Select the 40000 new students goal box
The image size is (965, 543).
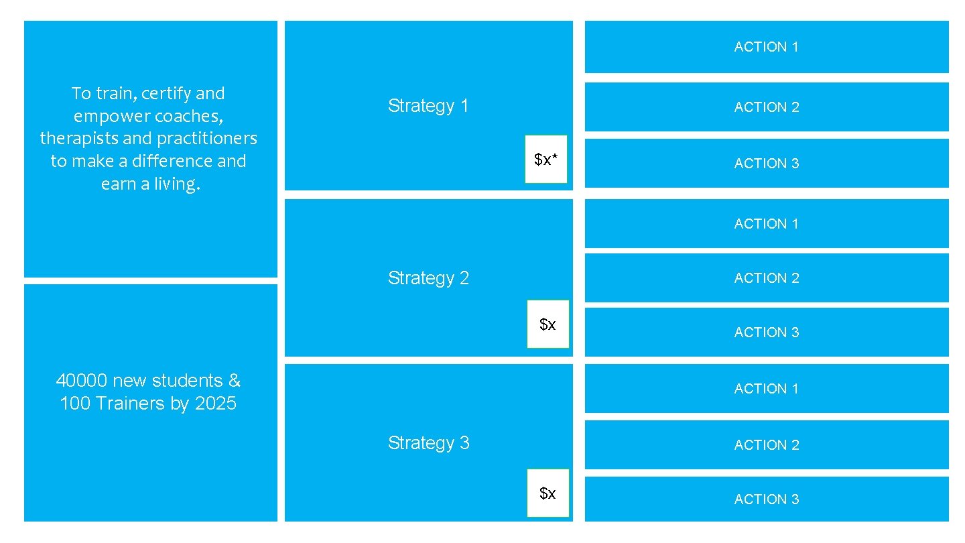(150, 403)
